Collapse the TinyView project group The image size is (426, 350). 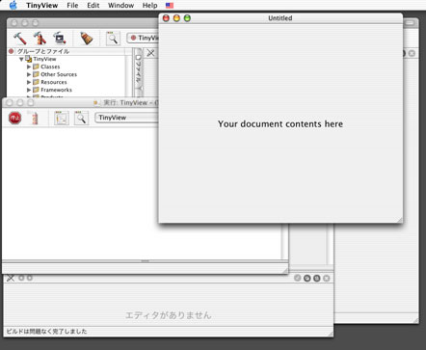[21, 59]
